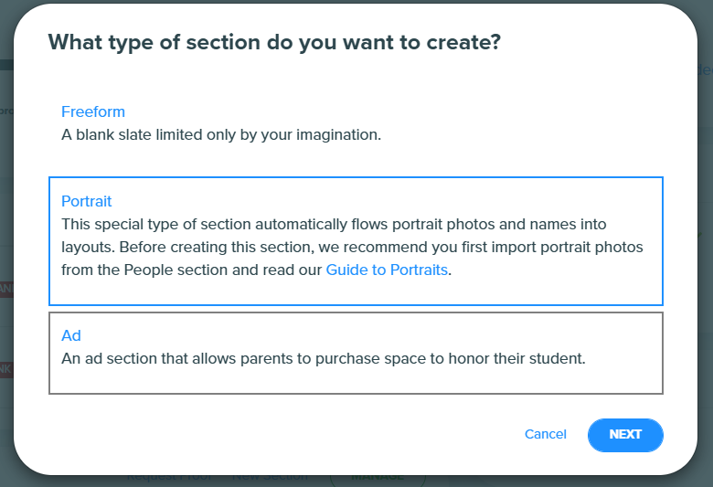Click the obscured New Section link below dialog

pos(270,477)
